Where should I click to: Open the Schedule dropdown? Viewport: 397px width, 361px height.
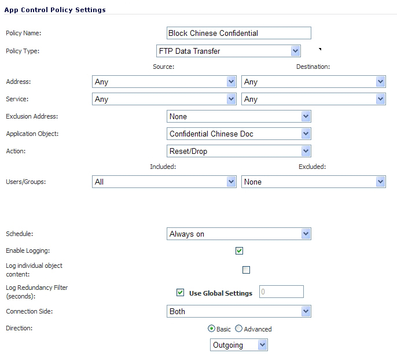(239, 234)
